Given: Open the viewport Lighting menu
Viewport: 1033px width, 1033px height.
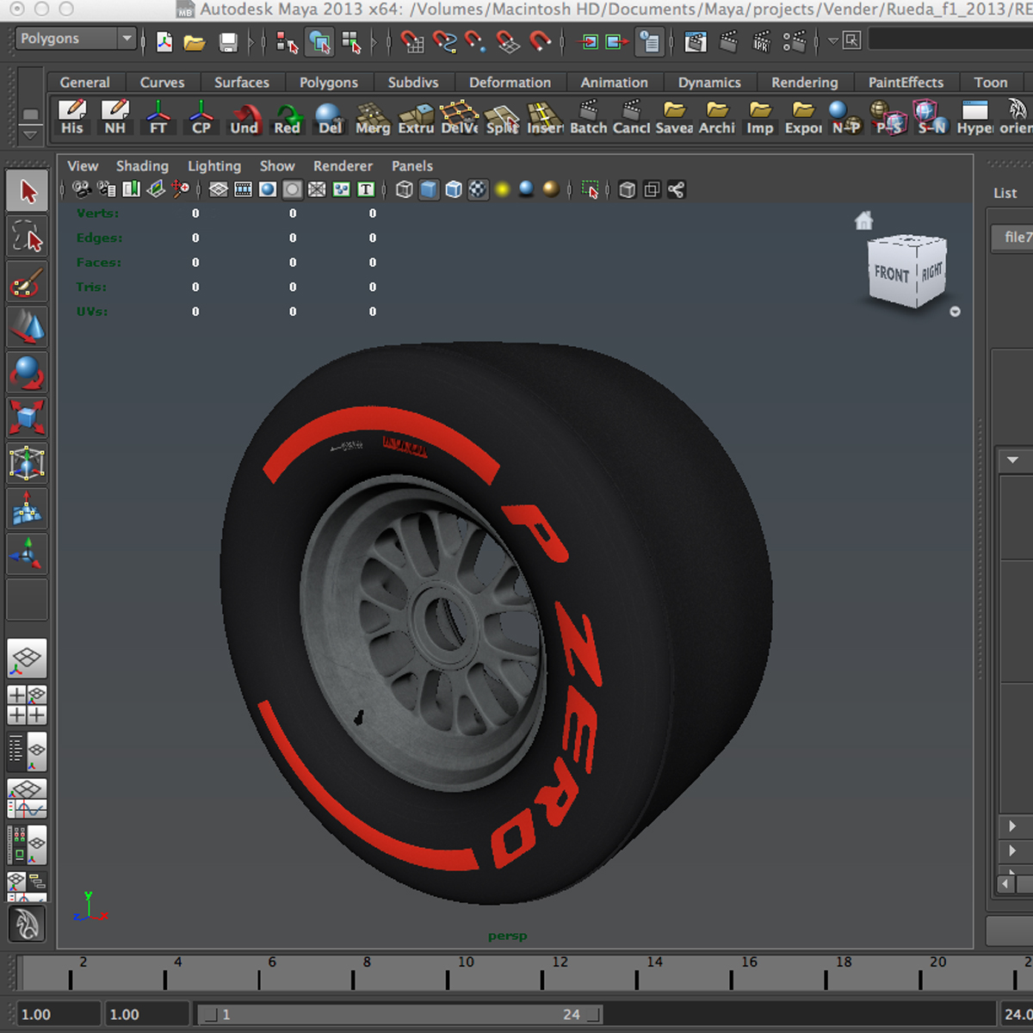Looking at the screenshot, I should (x=214, y=166).
